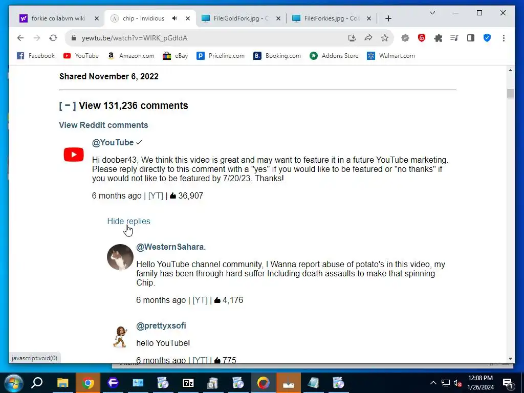This screenshot has width=524, height=393.
Task: Show hidden system tray icons
Action: tap(433, 383)
